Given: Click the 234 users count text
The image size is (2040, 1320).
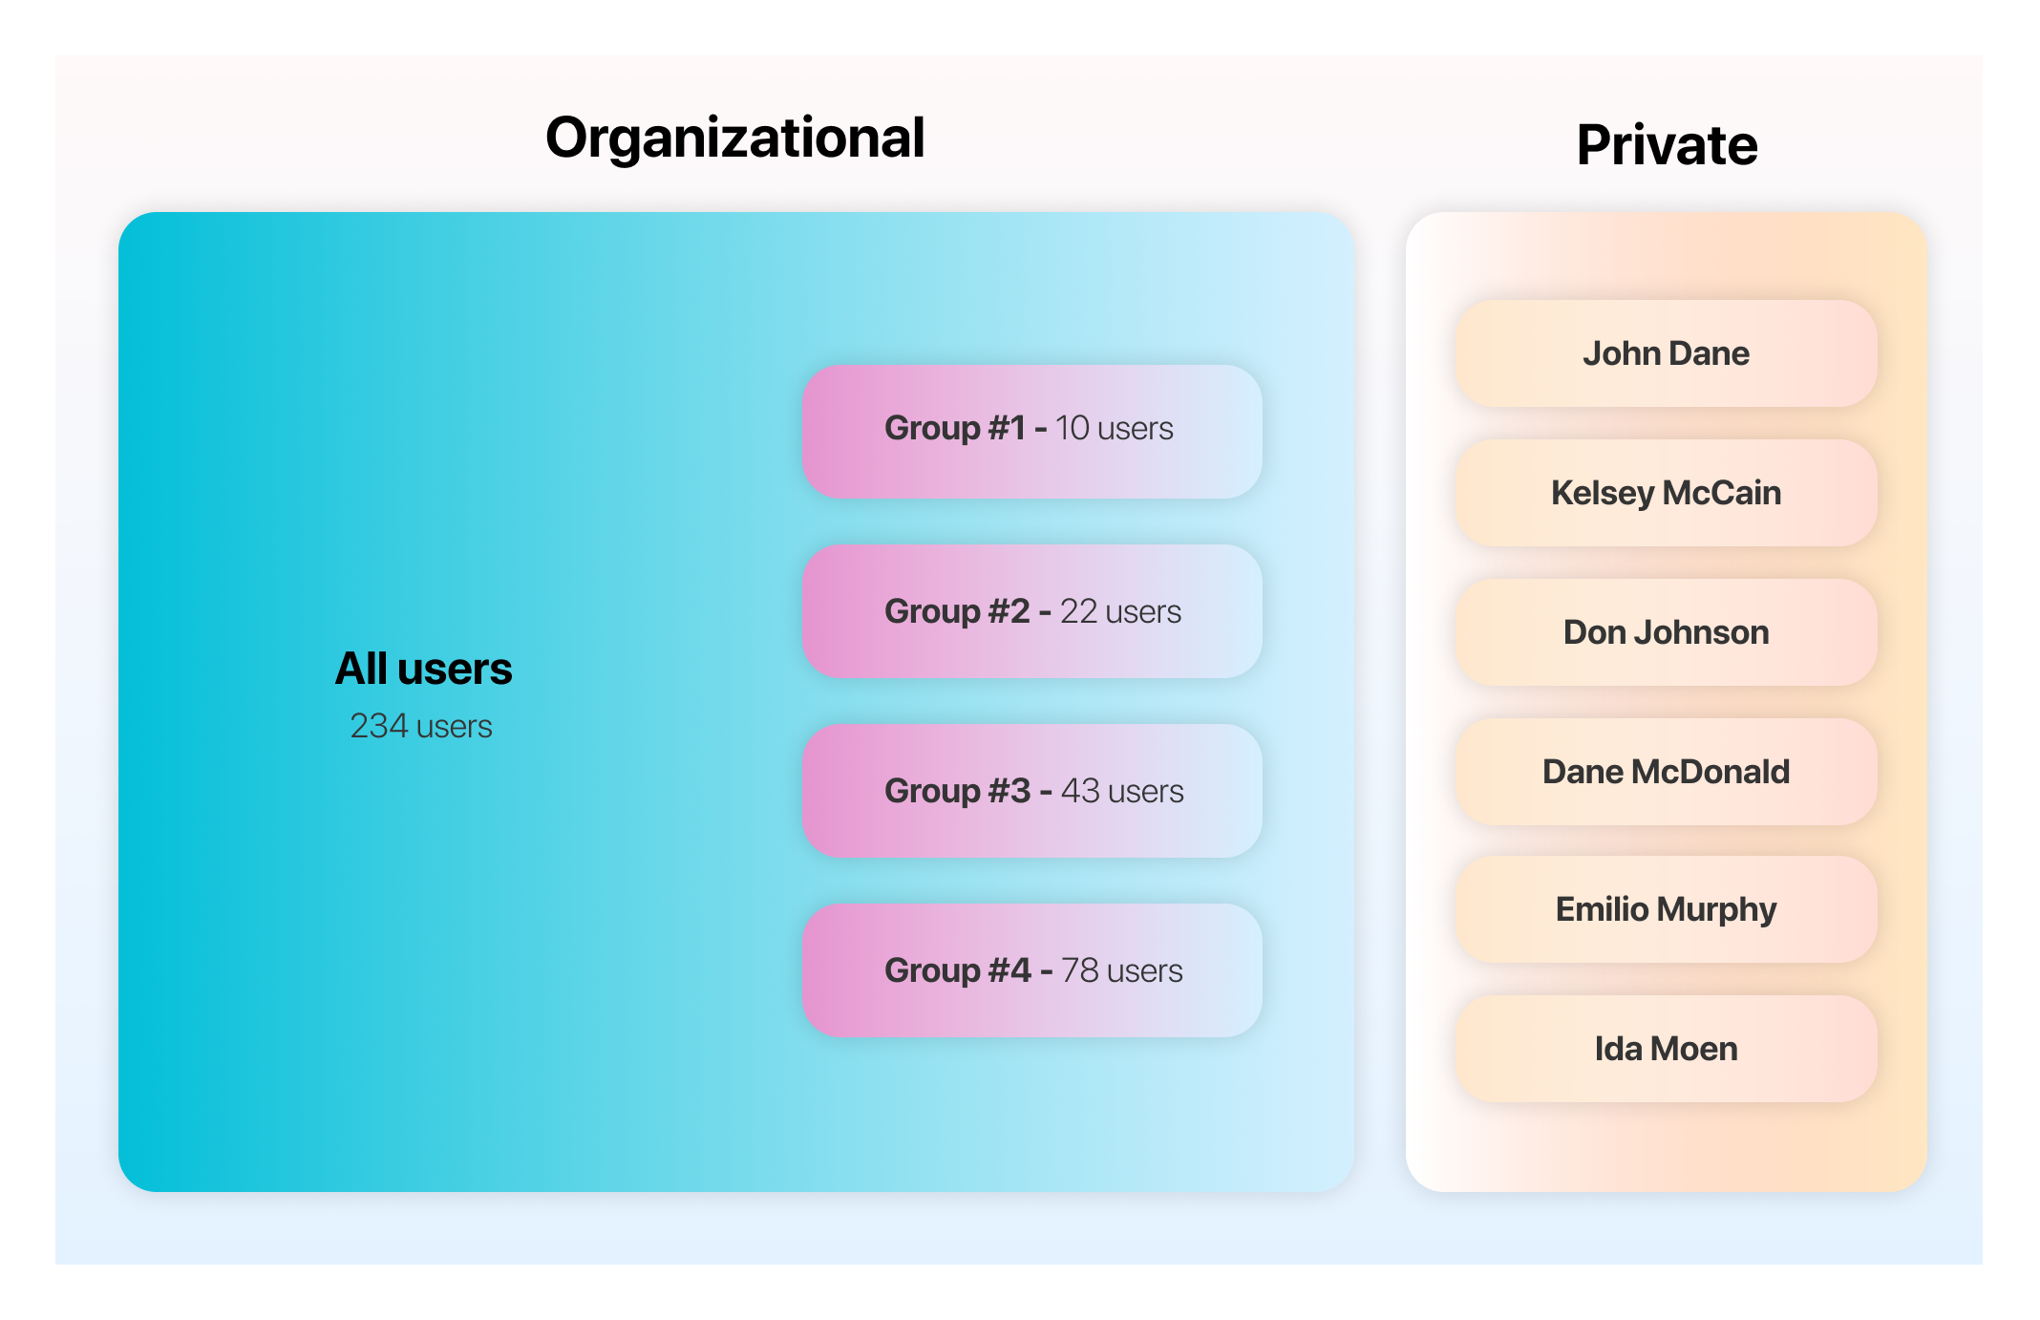Looking at the screenshot, I should click(x=420, y=727).
